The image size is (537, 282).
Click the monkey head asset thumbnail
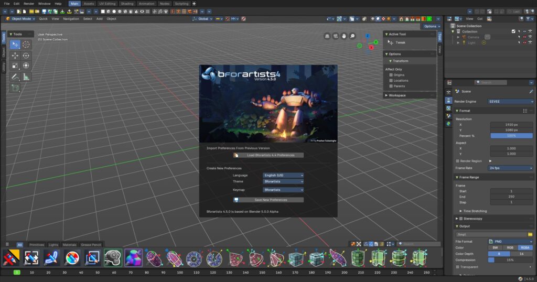[113, 258]
